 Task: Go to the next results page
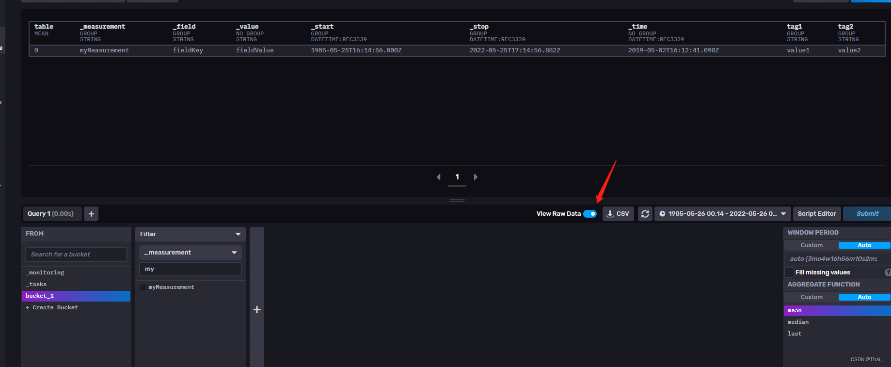pyautogui.click(x=476, y=177)
